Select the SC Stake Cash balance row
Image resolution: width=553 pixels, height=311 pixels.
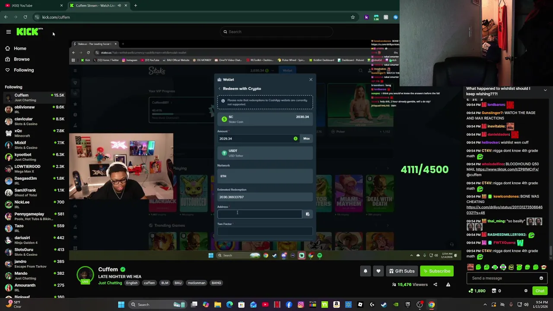(265, 119)
